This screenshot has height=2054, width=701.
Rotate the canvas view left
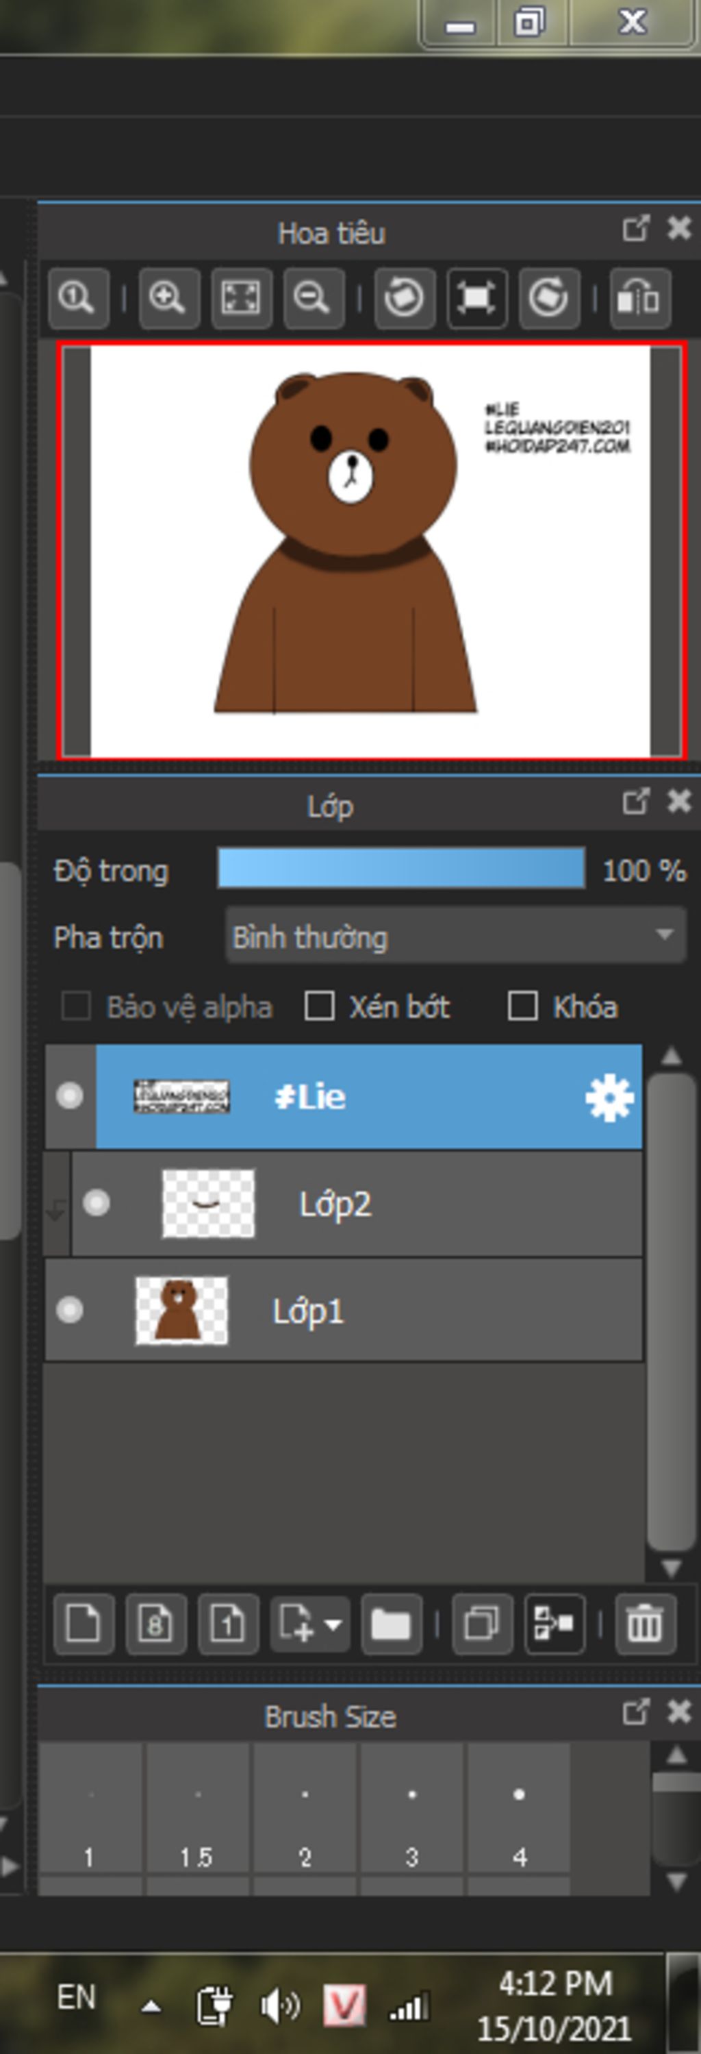[x=404, y=298]
